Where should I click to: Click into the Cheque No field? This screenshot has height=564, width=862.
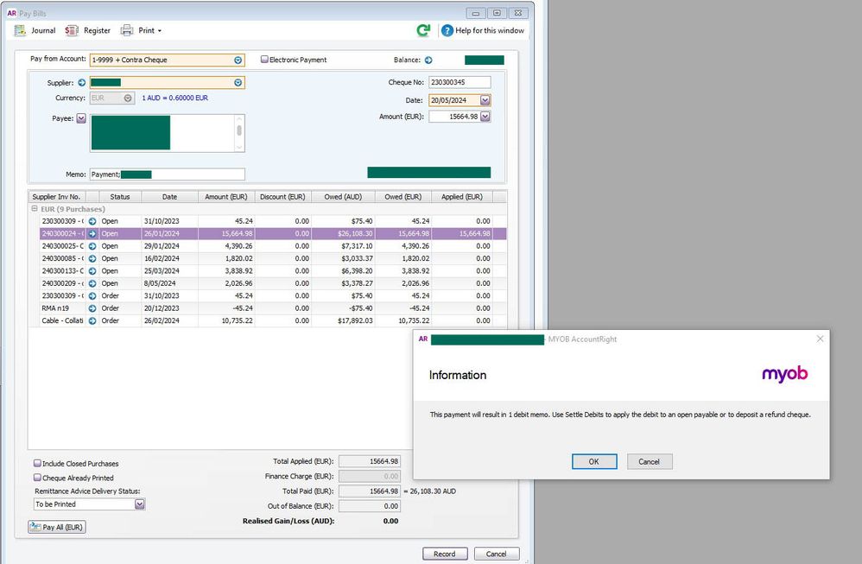tap(459, 83)
